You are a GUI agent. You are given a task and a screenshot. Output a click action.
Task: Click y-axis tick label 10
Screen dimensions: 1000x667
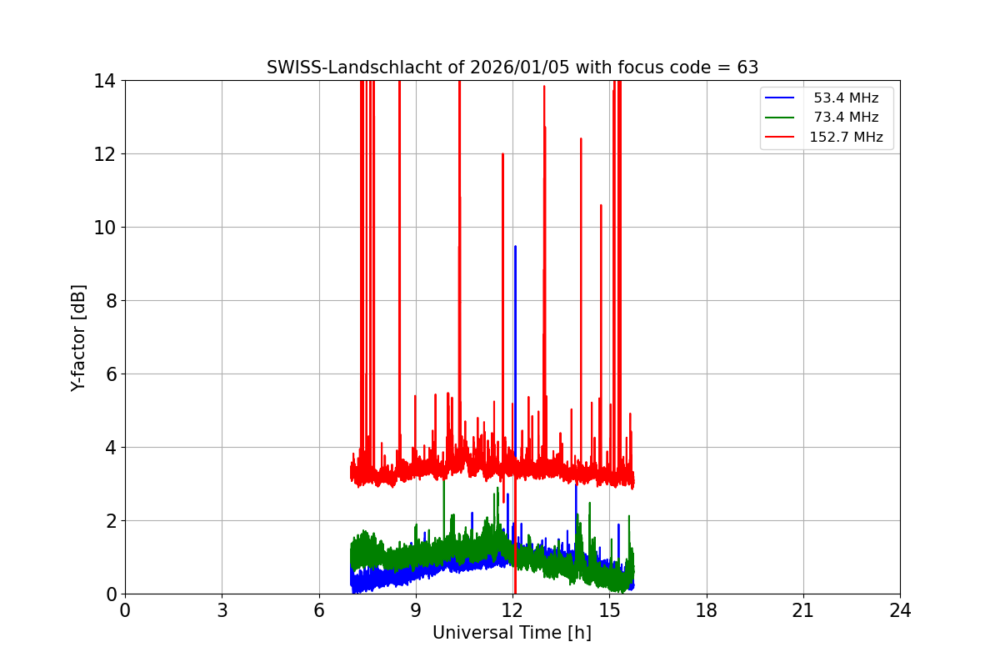(x=104, y=228)
